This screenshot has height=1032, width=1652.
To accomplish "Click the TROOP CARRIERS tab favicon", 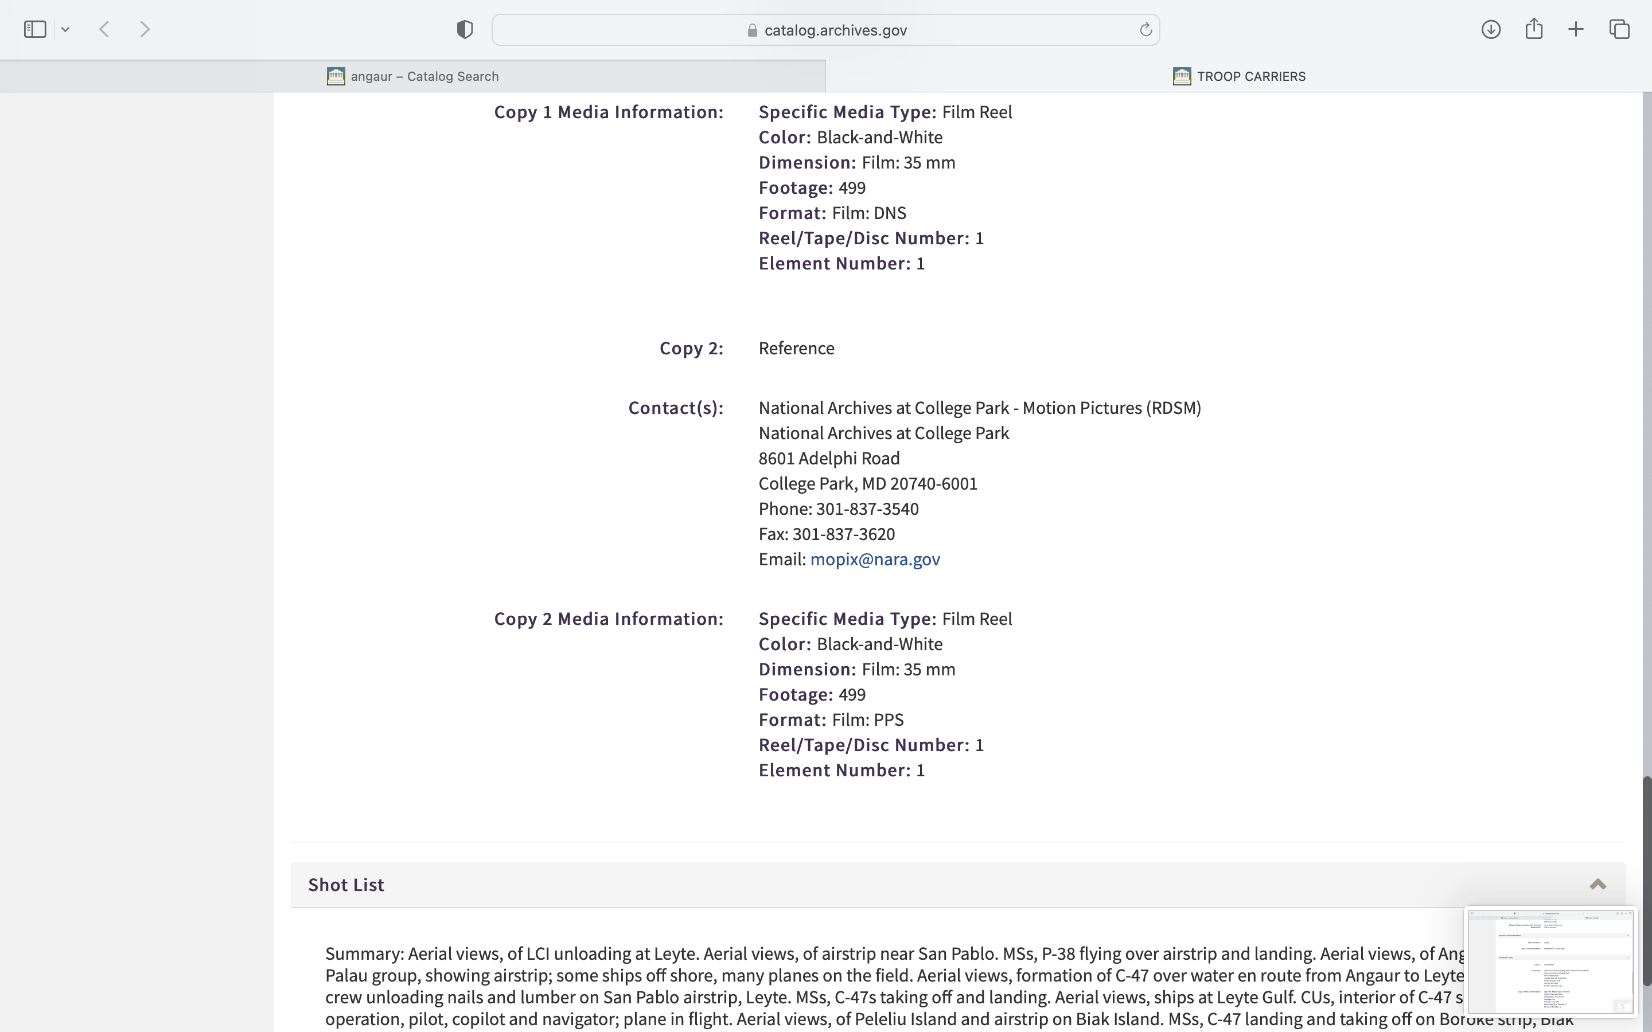I will [1182, 76].
